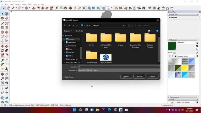Open the Tools menu
The image size is (201, 113).
pos(30,4)
